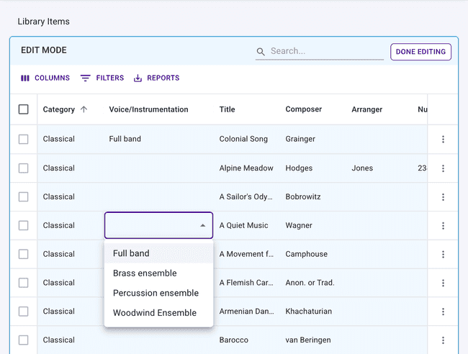Sort by Category column header

[59, 109]
